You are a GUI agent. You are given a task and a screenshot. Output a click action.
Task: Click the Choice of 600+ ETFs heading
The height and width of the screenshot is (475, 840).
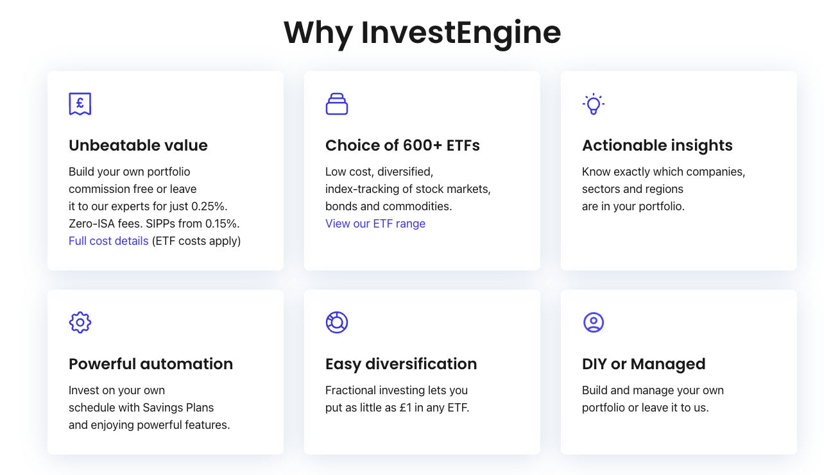click(402, 145)
